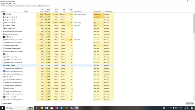Show hidden system tray icons

(x=168, y=108)
